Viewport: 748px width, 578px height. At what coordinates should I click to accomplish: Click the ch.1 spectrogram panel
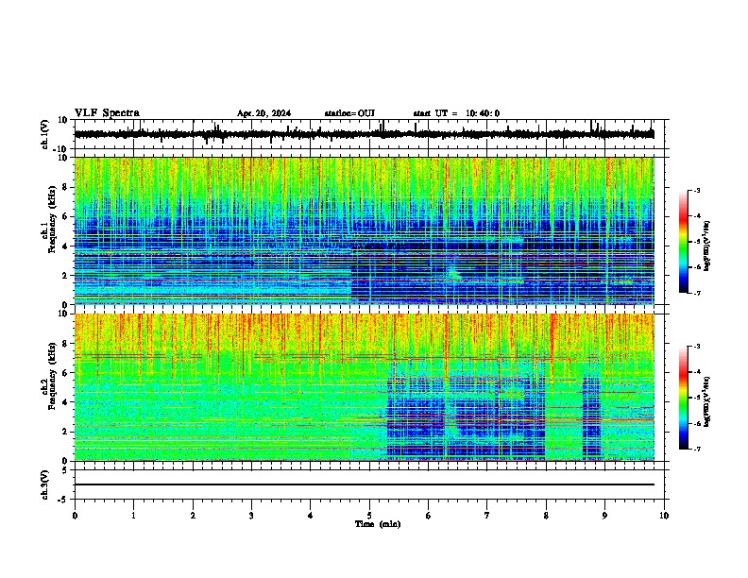tap(364, 230)
